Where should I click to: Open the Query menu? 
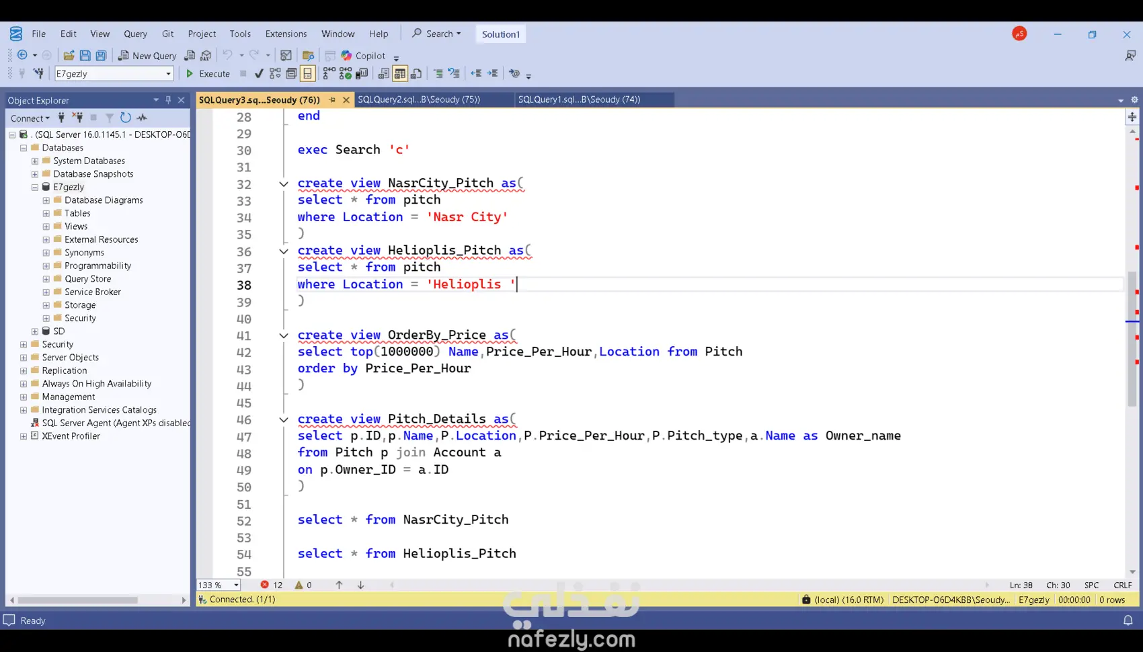[135, 34]
